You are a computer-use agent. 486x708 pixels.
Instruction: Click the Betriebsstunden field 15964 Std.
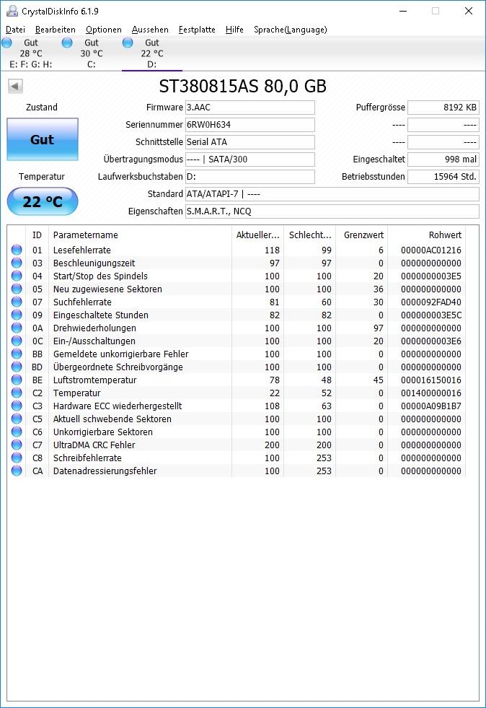click(443, 177)
